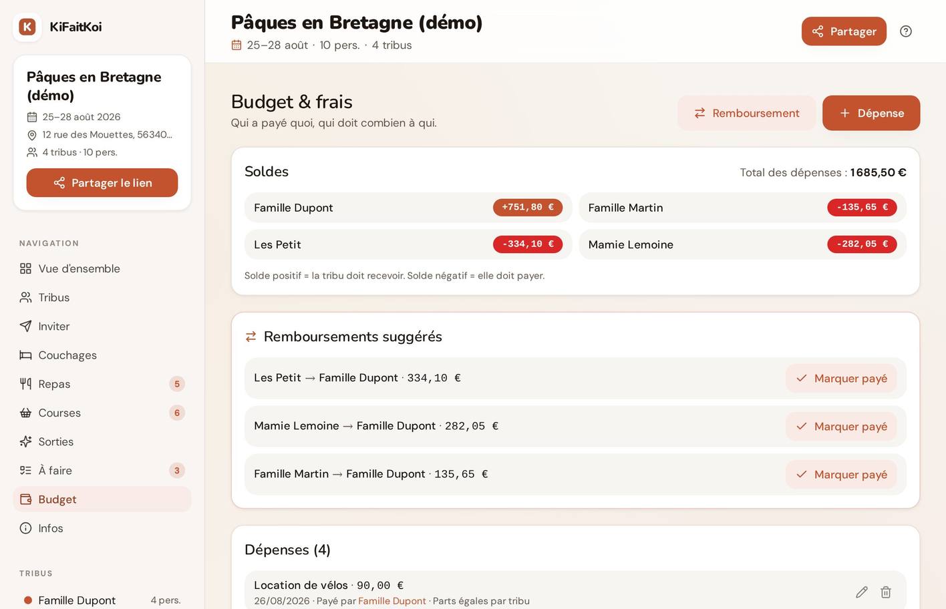
Task: Delete the Location de vélos expense
Action: point(886,592)
